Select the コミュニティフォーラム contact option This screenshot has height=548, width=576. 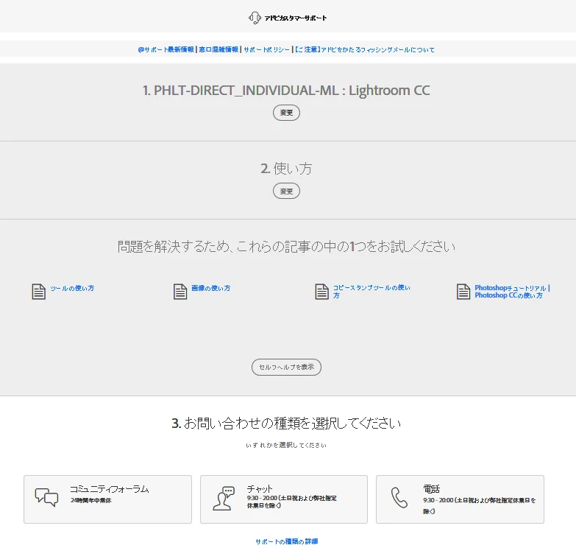pyautogui.click(x=107, y=499)
